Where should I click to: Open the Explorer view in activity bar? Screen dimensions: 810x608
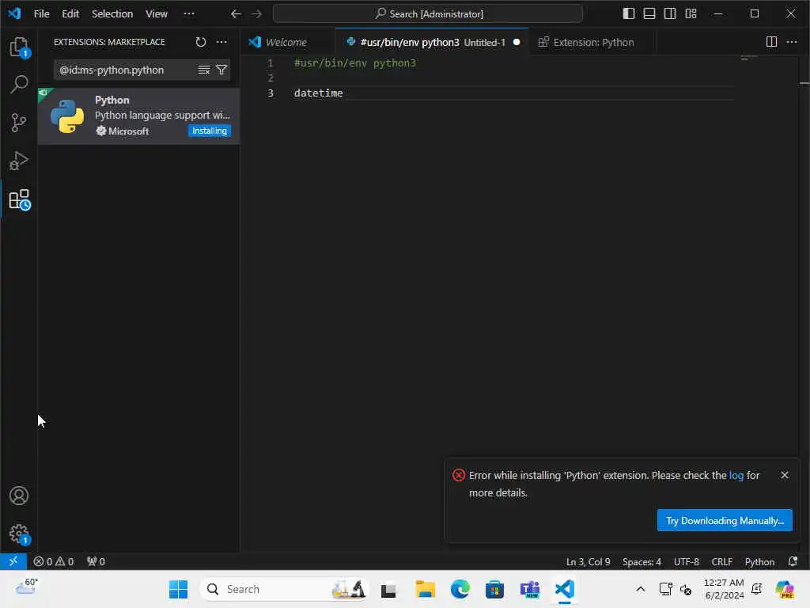pos(19,47)
